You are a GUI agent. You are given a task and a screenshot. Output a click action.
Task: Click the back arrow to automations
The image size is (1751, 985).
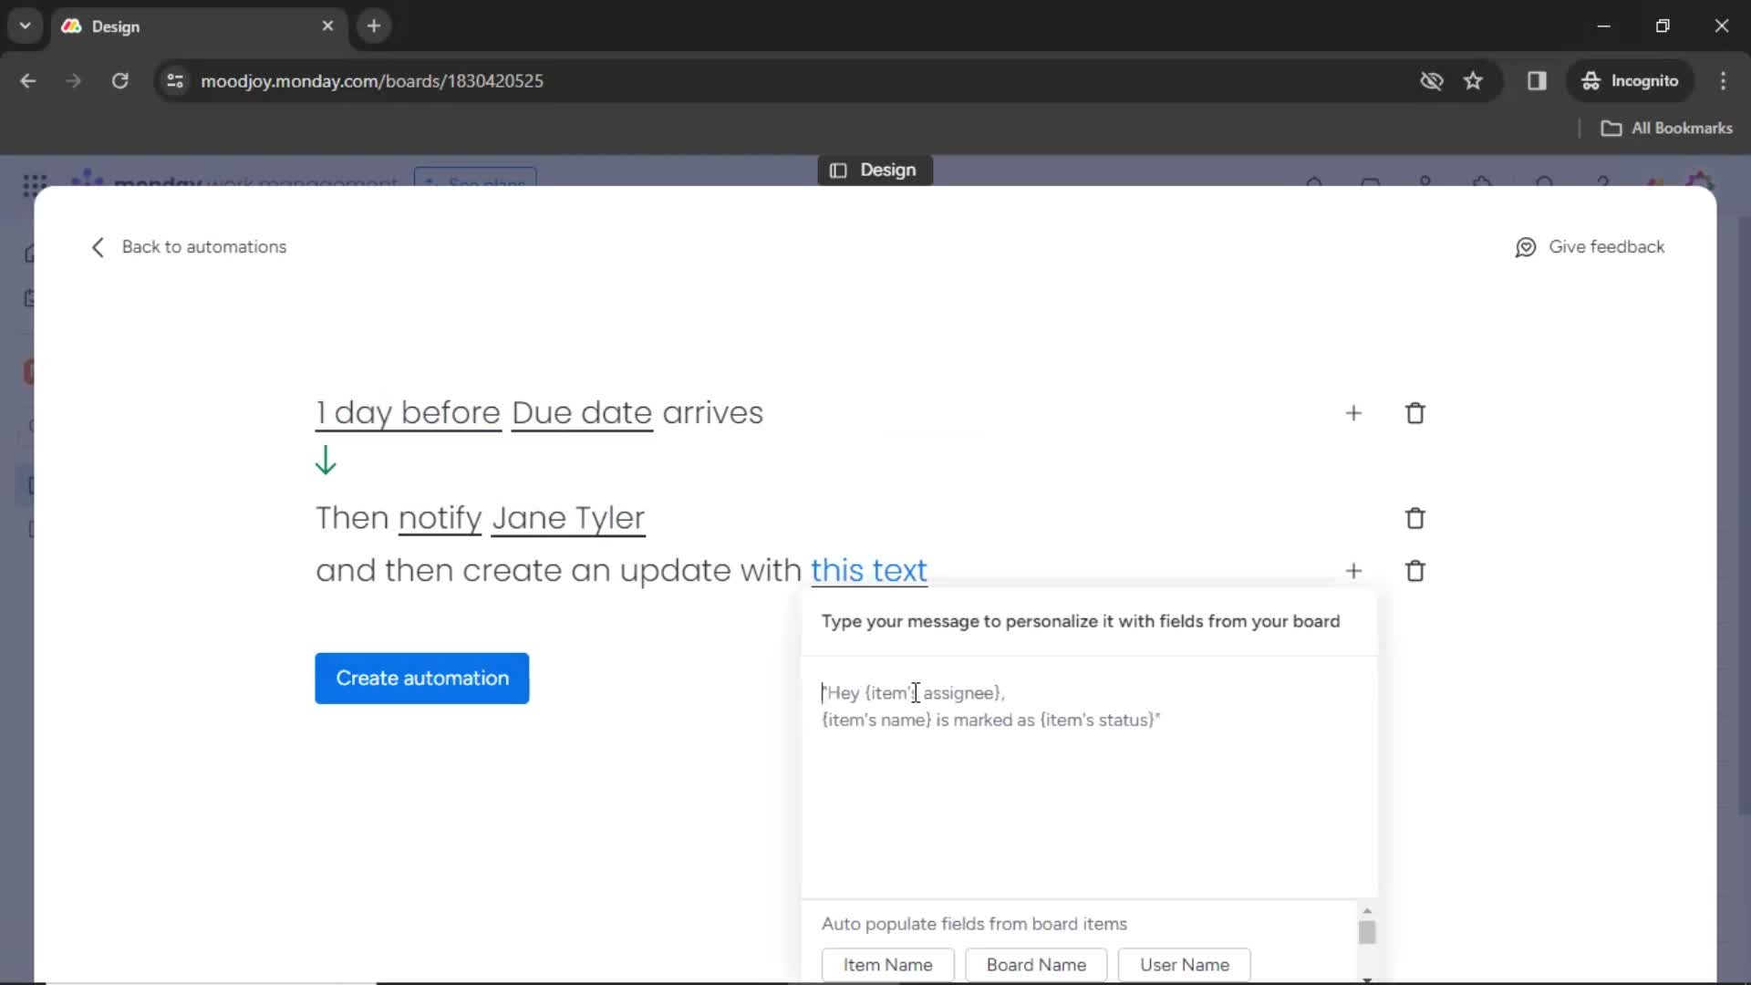96,246
